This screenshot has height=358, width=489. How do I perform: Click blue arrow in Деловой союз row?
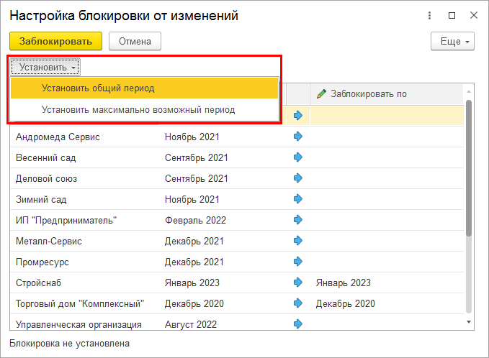[x=298, y=178]
